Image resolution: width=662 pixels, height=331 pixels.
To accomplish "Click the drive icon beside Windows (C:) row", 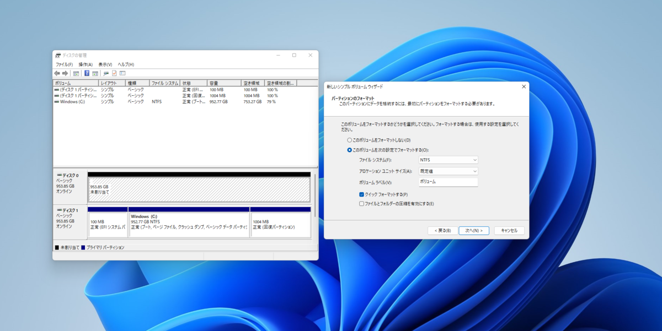I will [x=57, y=102].
